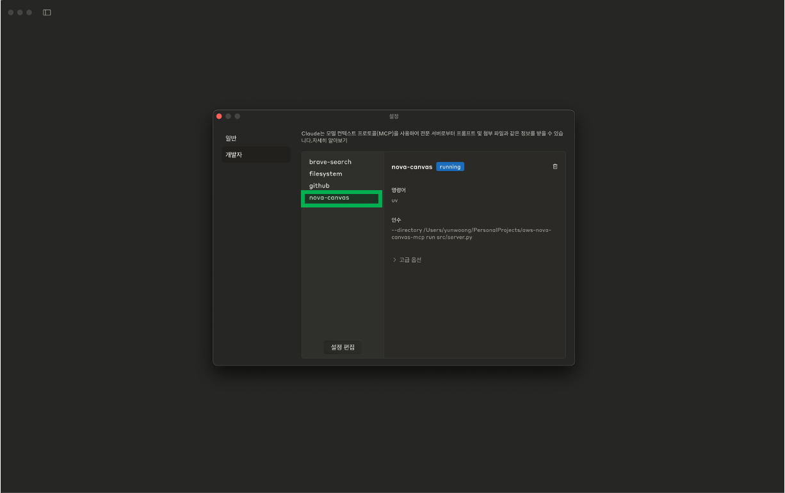Click the chevron arrow before 고급 옵션
Image resolution: width=785 pixels, height=493 pixels.
(393, 259)
